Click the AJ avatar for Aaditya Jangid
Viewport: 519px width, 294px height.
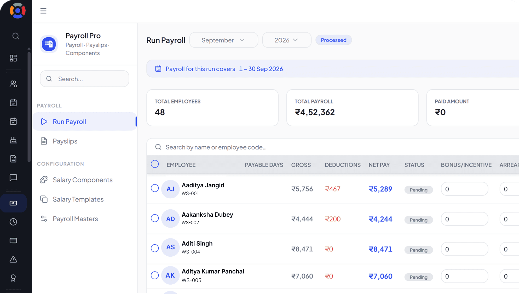click(x=170, y=189)
